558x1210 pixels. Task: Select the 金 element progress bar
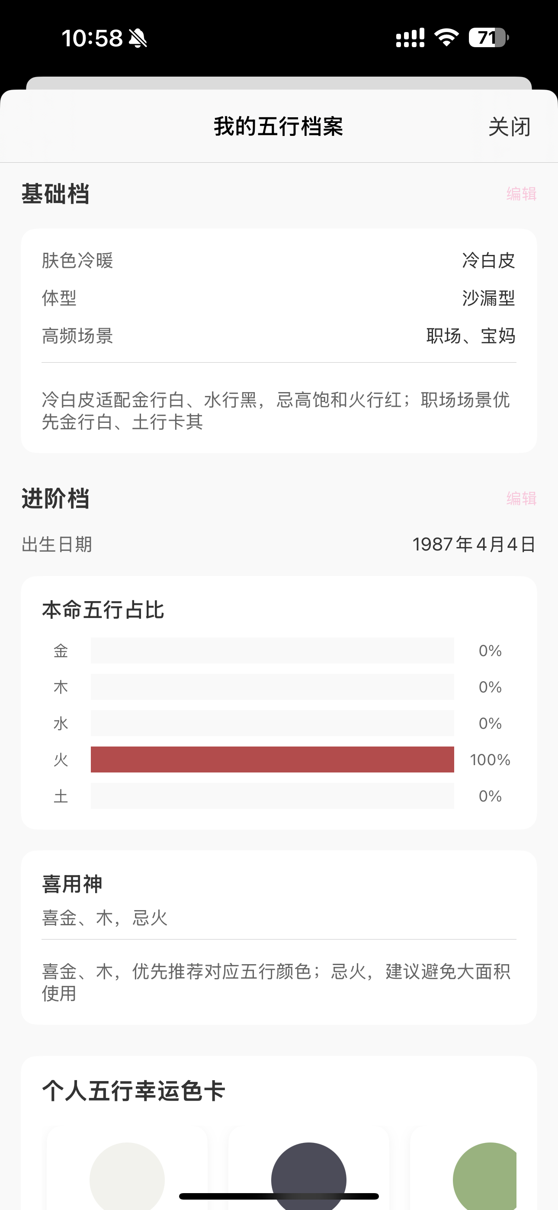[273, 650]
